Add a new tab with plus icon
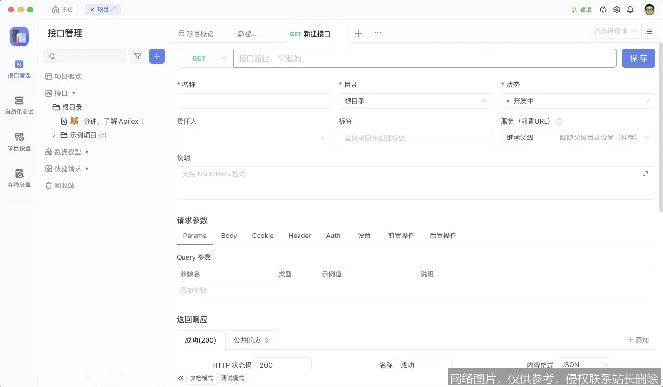 tap(359, 33)
